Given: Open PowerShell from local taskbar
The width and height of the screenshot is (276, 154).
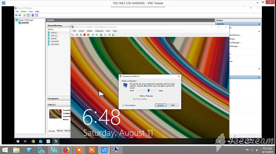Looking at the screenshot, I should [29, 150].
